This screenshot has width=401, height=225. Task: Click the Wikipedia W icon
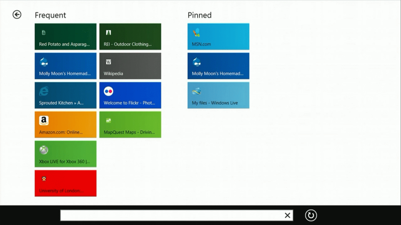[108, 62]
